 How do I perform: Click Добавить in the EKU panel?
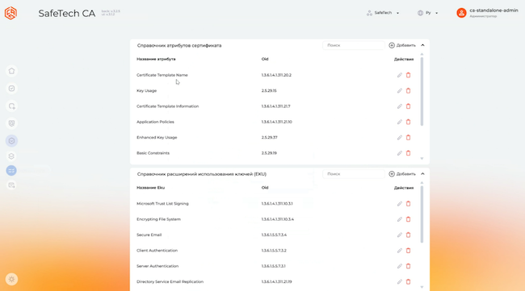(402, 174)
